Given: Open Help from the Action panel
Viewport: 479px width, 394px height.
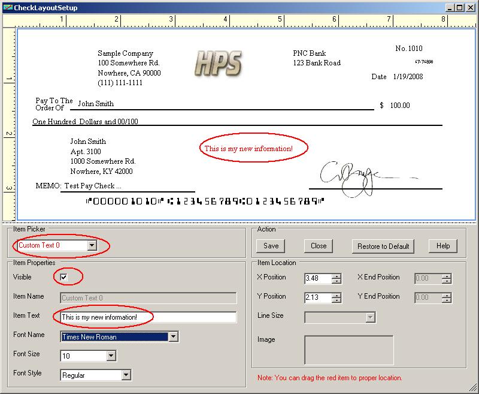Looking at the screenshot, I should pos(443,246).
